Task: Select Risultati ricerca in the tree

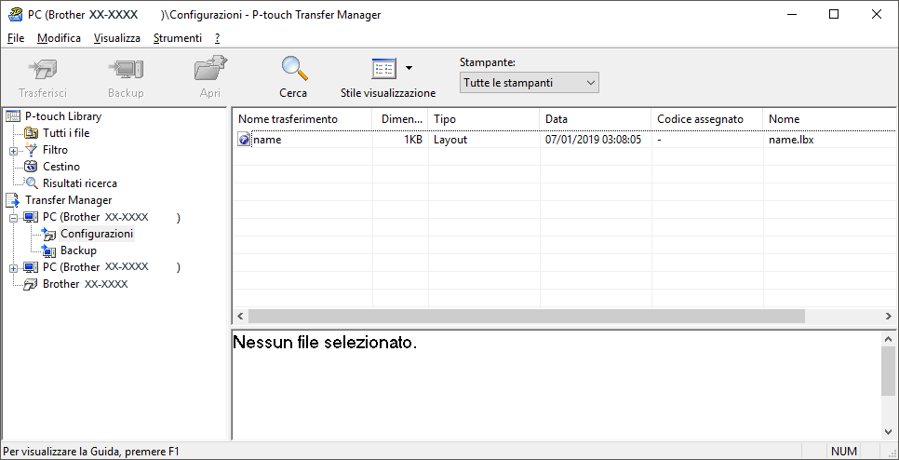Action: (80, 183)
